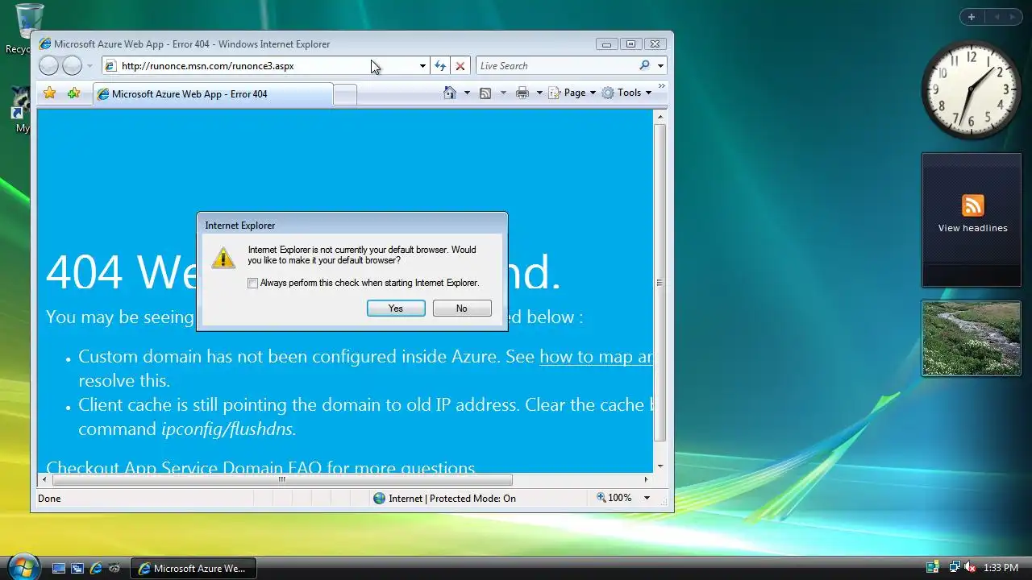Expand the command bar overflow chevron
The height and width of the screenshot is (580, 1032).
click(662, 85)
